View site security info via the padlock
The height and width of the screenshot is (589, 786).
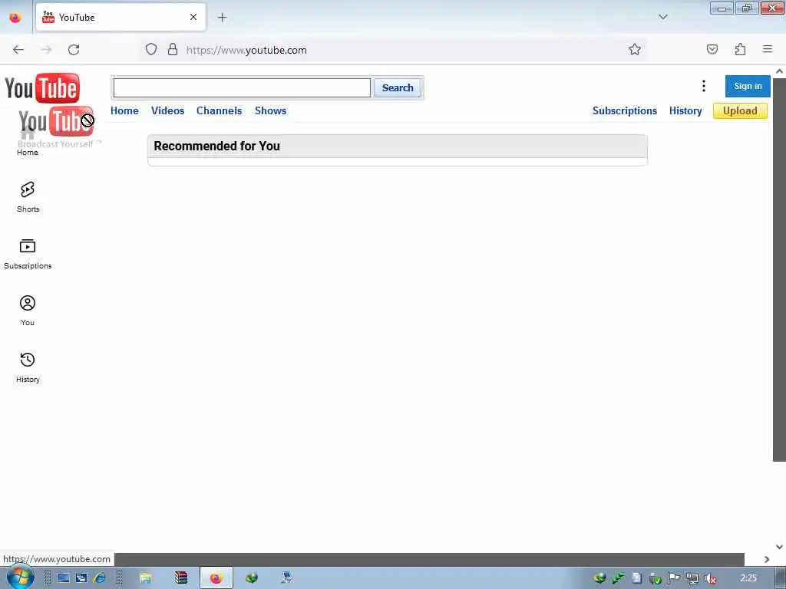point(173,50)
